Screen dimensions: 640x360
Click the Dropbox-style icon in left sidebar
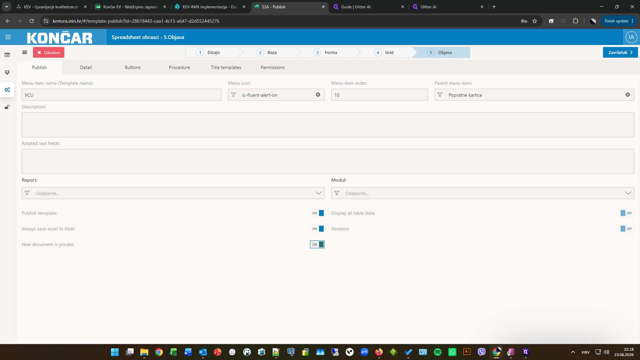click(x=7, y=72)
